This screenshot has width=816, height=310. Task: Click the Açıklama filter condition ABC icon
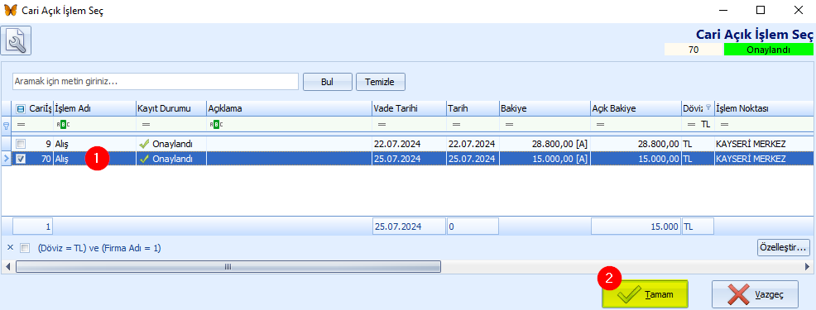[x=215, y=125]
